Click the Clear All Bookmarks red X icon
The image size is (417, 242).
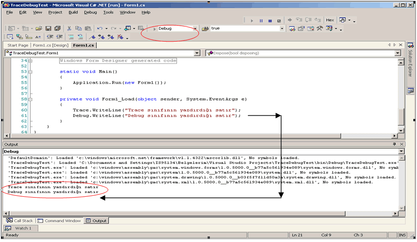(120, 37)
